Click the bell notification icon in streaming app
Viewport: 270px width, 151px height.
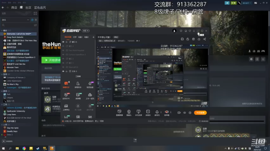[x=199, y=39]
